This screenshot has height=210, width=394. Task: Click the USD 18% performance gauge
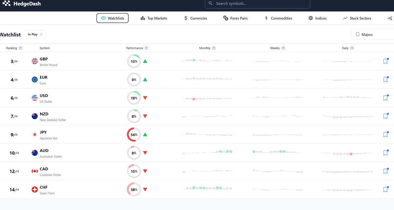[x=134, y=98]
